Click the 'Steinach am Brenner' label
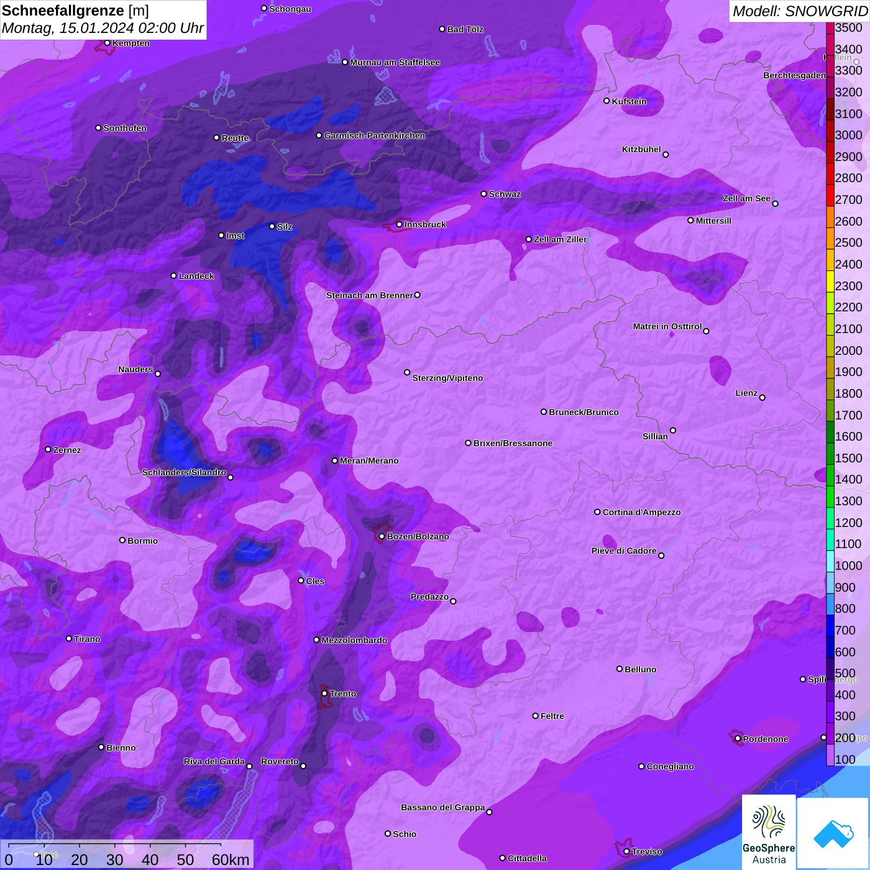 tap(369, 295)
